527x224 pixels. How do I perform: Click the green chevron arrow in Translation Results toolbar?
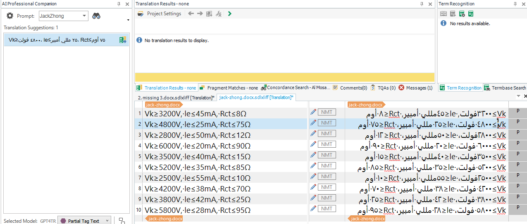point(230,14)
